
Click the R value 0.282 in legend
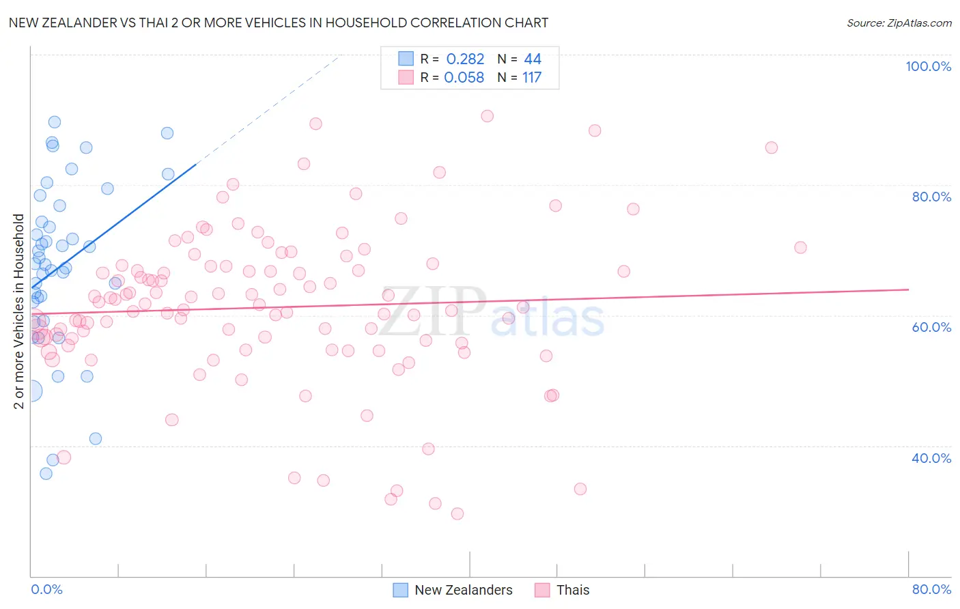[x=465, y=59]
